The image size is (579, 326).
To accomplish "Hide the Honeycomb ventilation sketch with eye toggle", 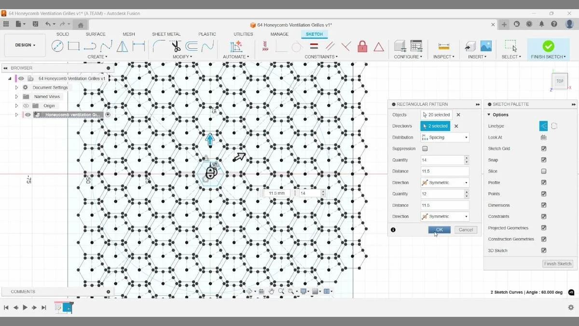I will tap(27, 114).
